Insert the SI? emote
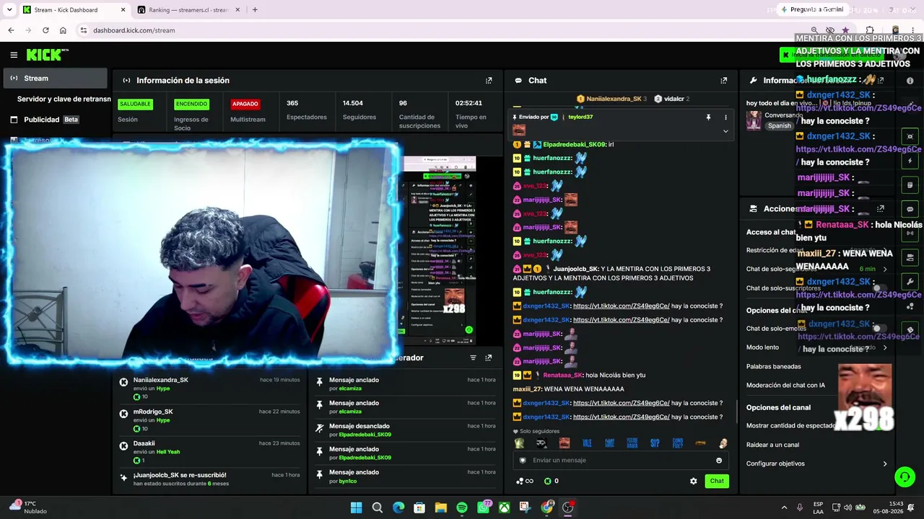Viewport: 924px width, 519px height. pos(655,443)
